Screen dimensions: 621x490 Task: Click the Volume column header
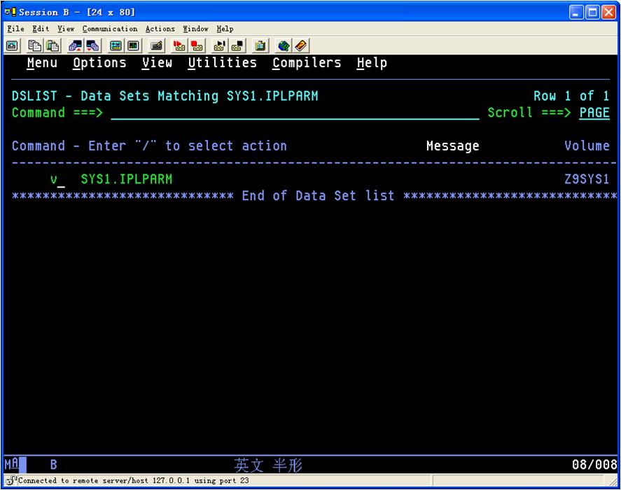587,146
